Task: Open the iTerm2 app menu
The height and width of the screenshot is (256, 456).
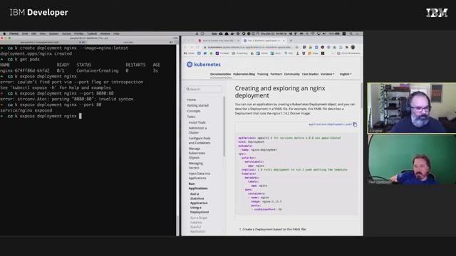Action: (x=14, y=33)
